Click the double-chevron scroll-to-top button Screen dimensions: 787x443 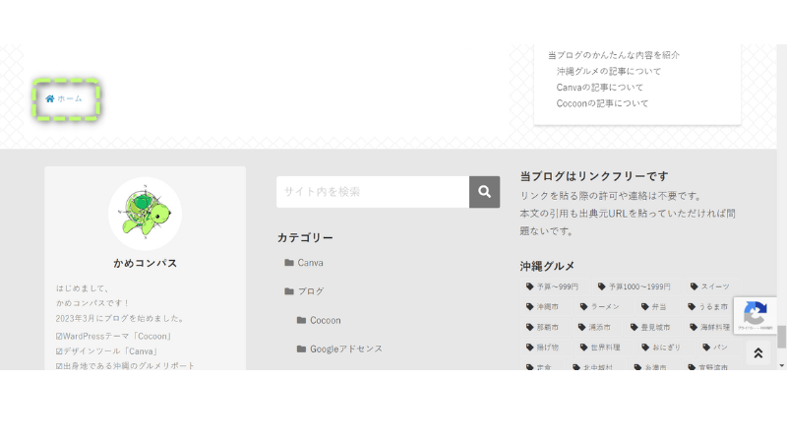(757, 353)
